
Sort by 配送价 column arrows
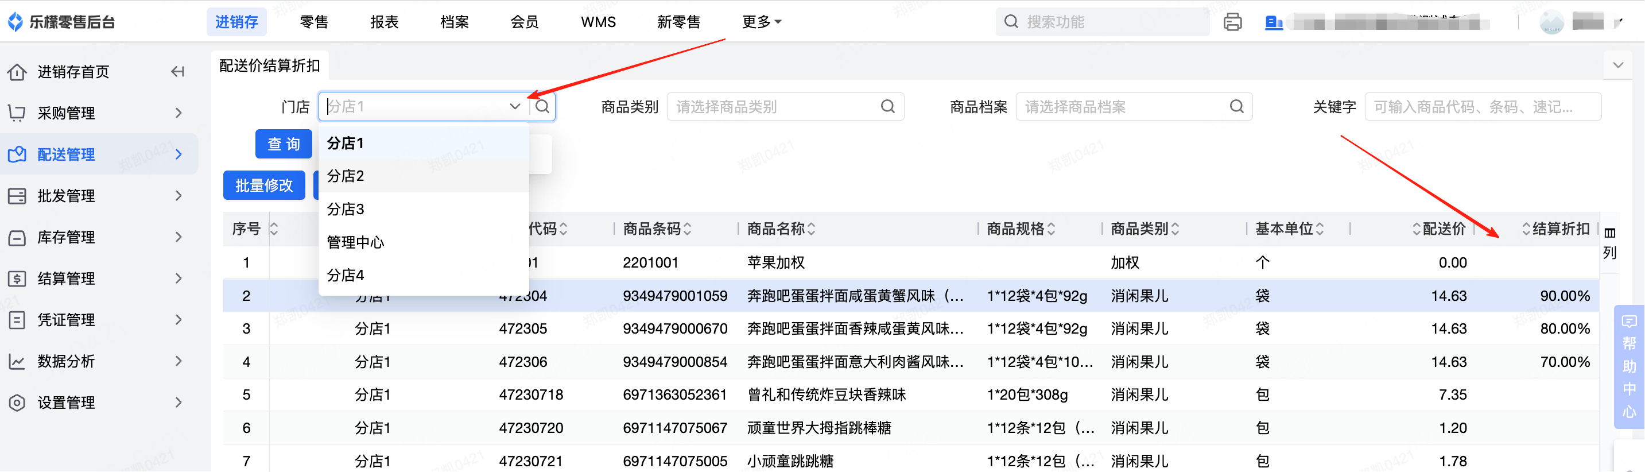coord(1417,229)
